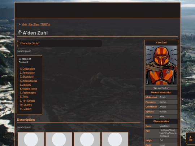Click the Buddy nickname value
The image size is (195, 146).
point(162,97)
